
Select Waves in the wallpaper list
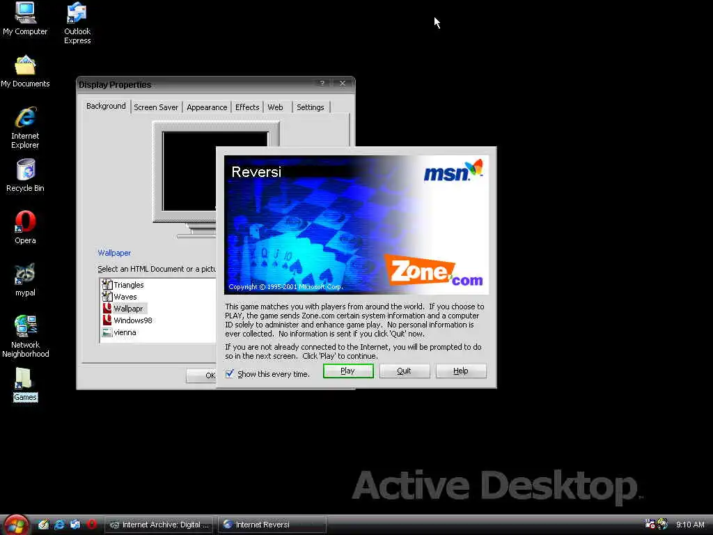pos(125,297)
